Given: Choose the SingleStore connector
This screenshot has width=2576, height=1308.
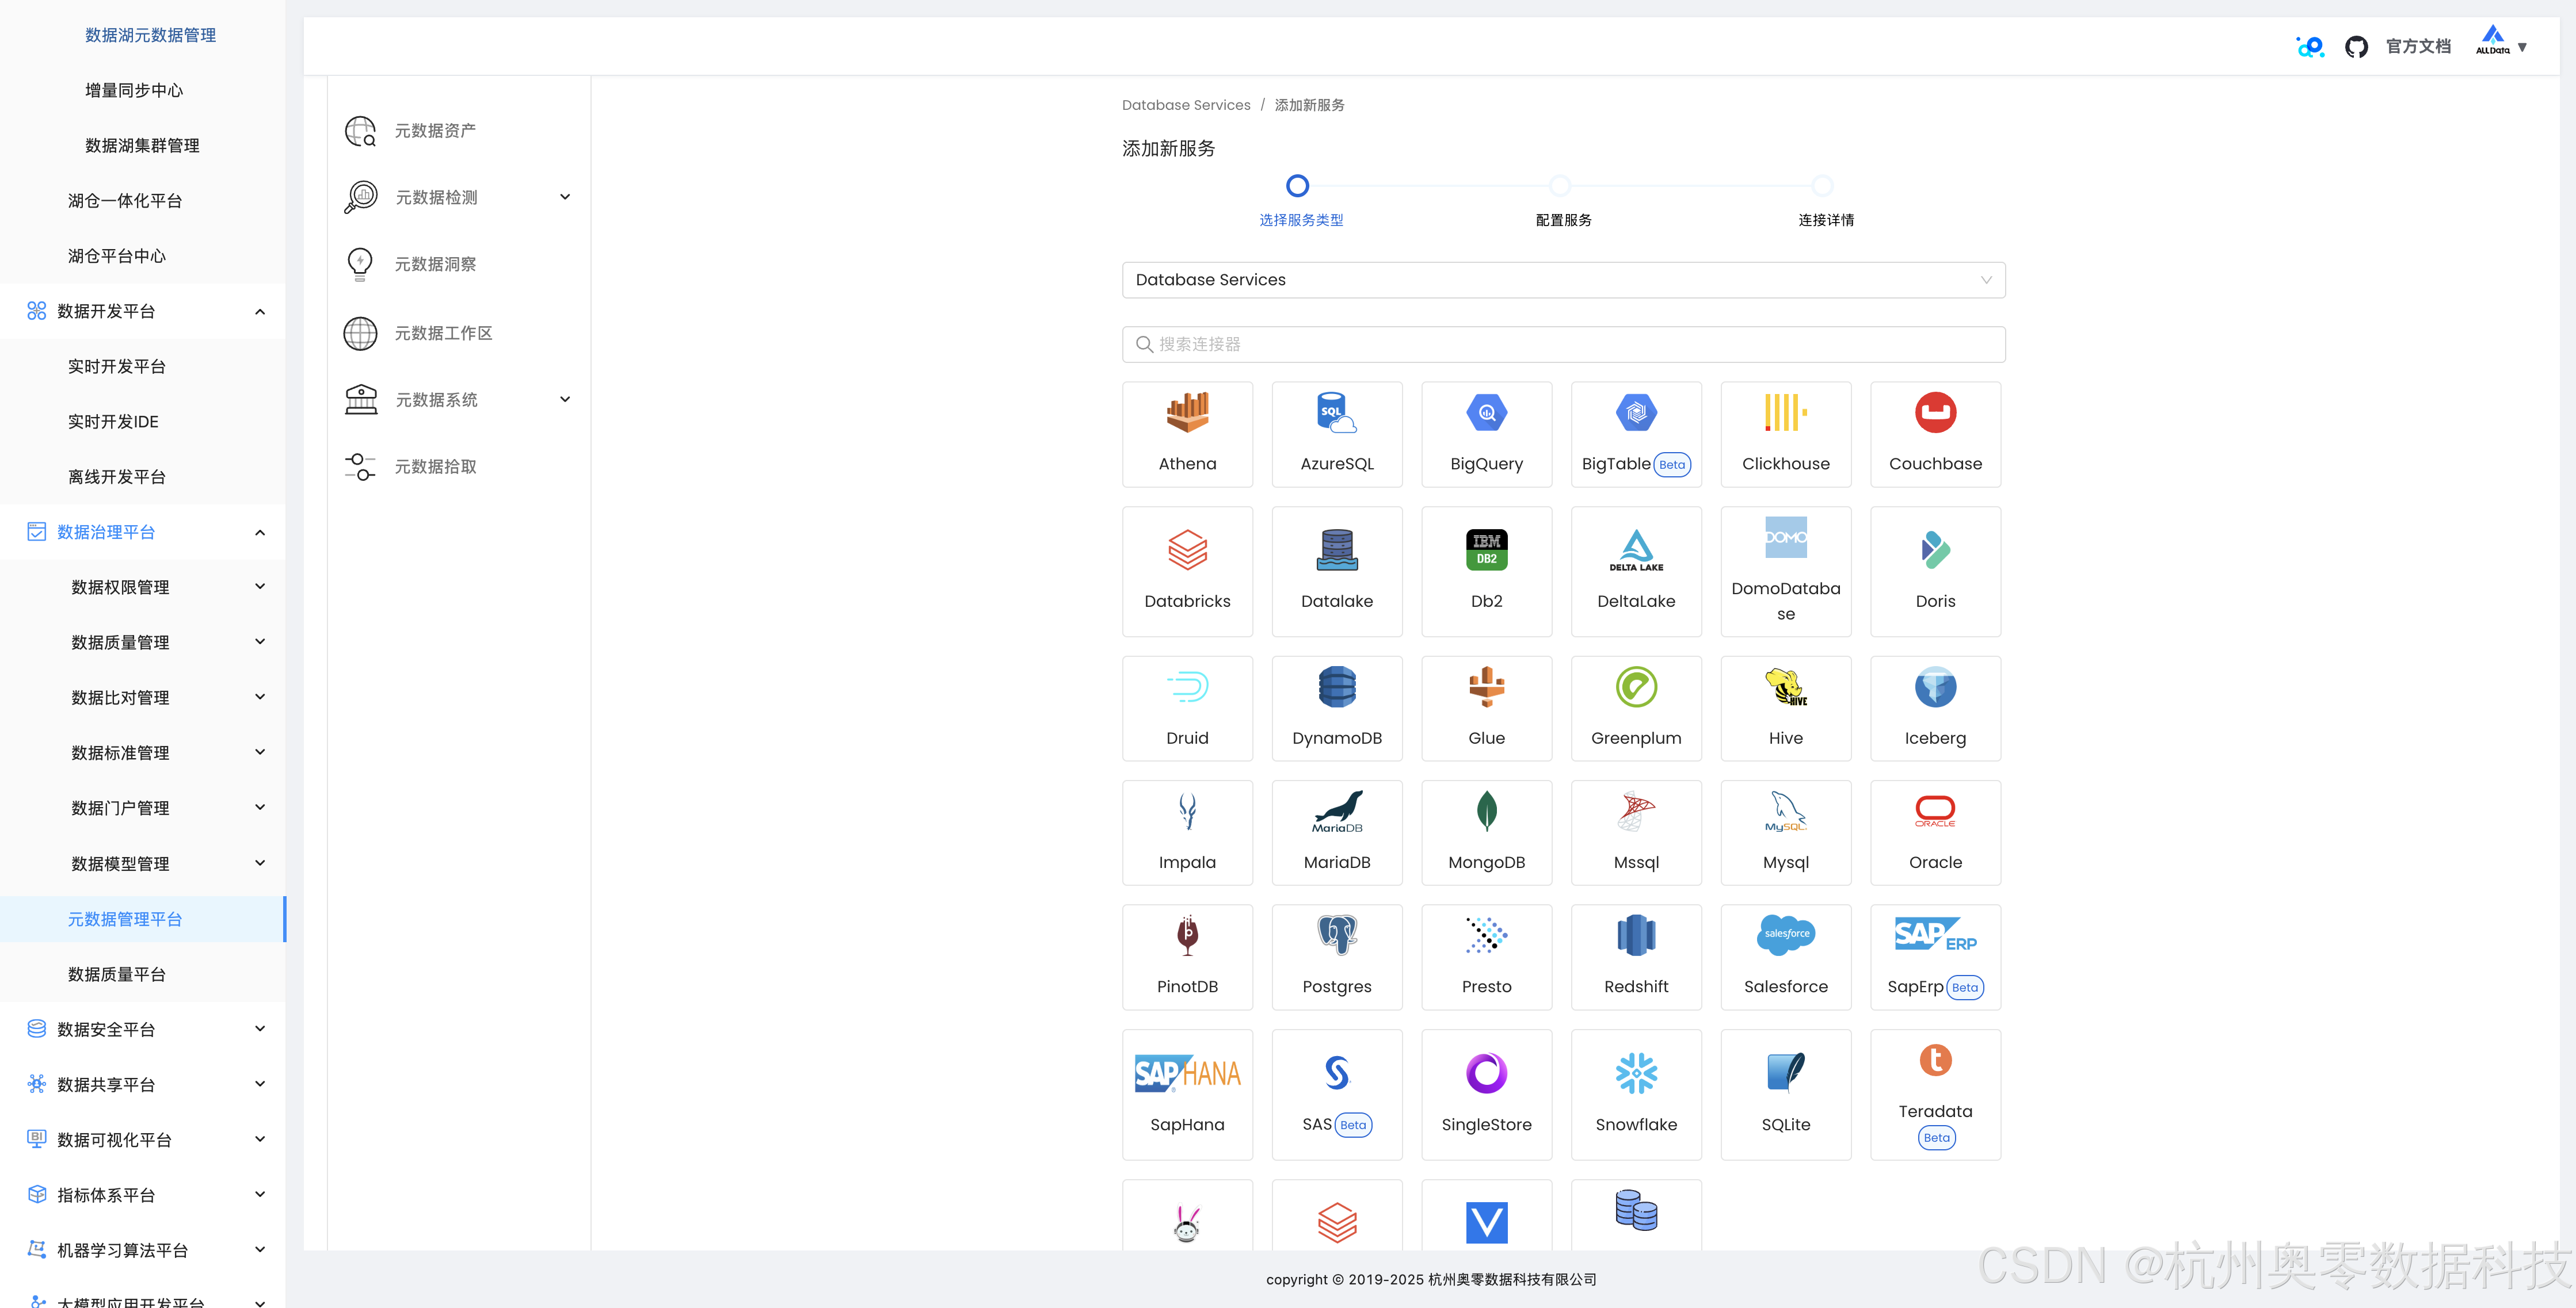Looking at the screenshot, I should pyautogui.click(x=1486, y=1094).
